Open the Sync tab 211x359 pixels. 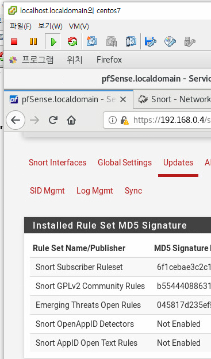click(x=133, y=191)
